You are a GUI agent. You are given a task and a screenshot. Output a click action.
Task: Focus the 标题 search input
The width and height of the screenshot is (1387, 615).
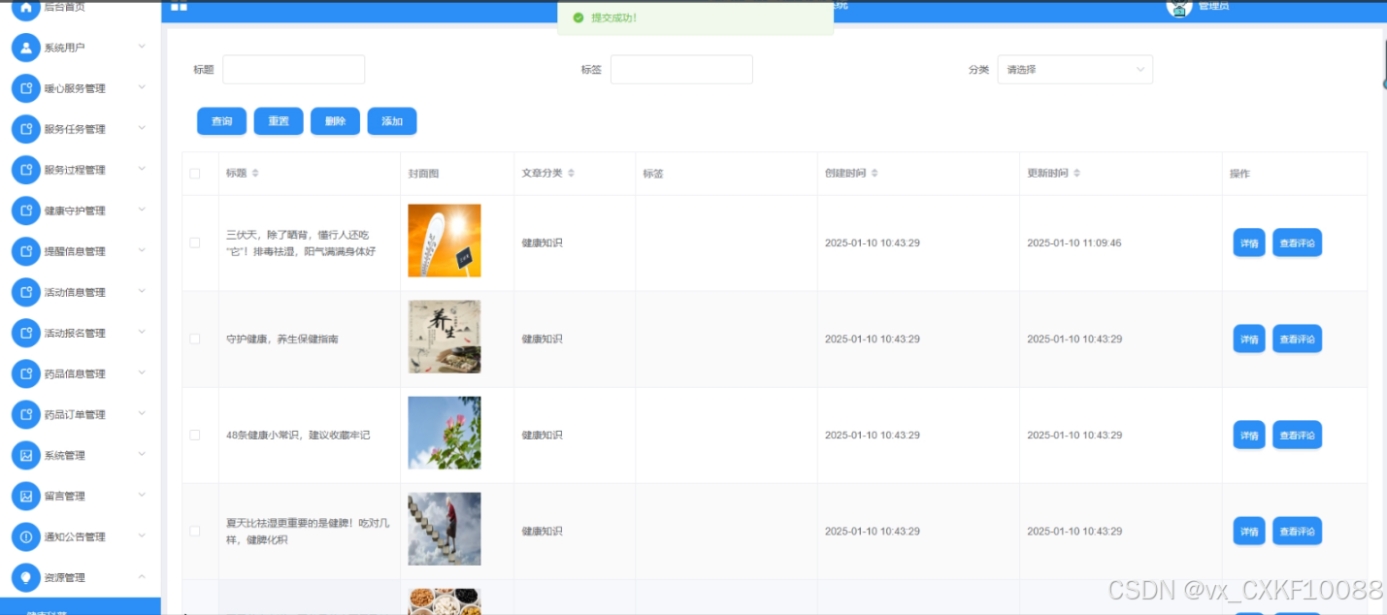point(294,70)
